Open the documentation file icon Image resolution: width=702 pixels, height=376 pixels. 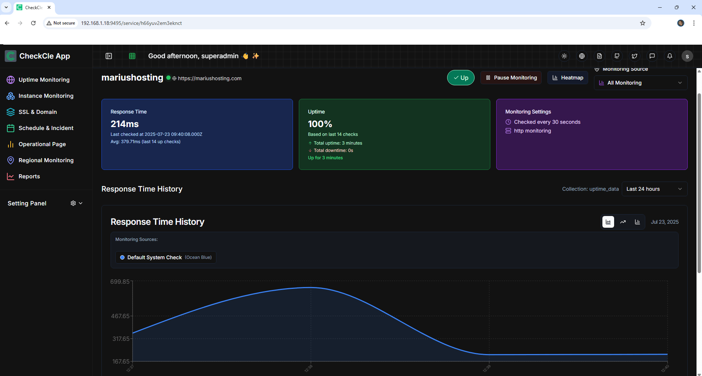pos(599,56)
